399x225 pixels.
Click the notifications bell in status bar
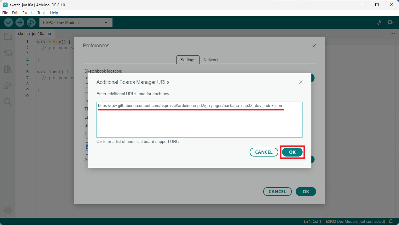click(391, 222)
